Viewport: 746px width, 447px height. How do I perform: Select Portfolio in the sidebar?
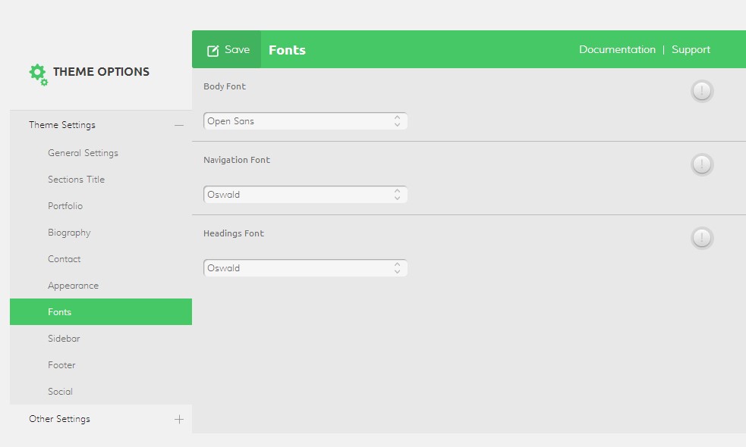65,206
